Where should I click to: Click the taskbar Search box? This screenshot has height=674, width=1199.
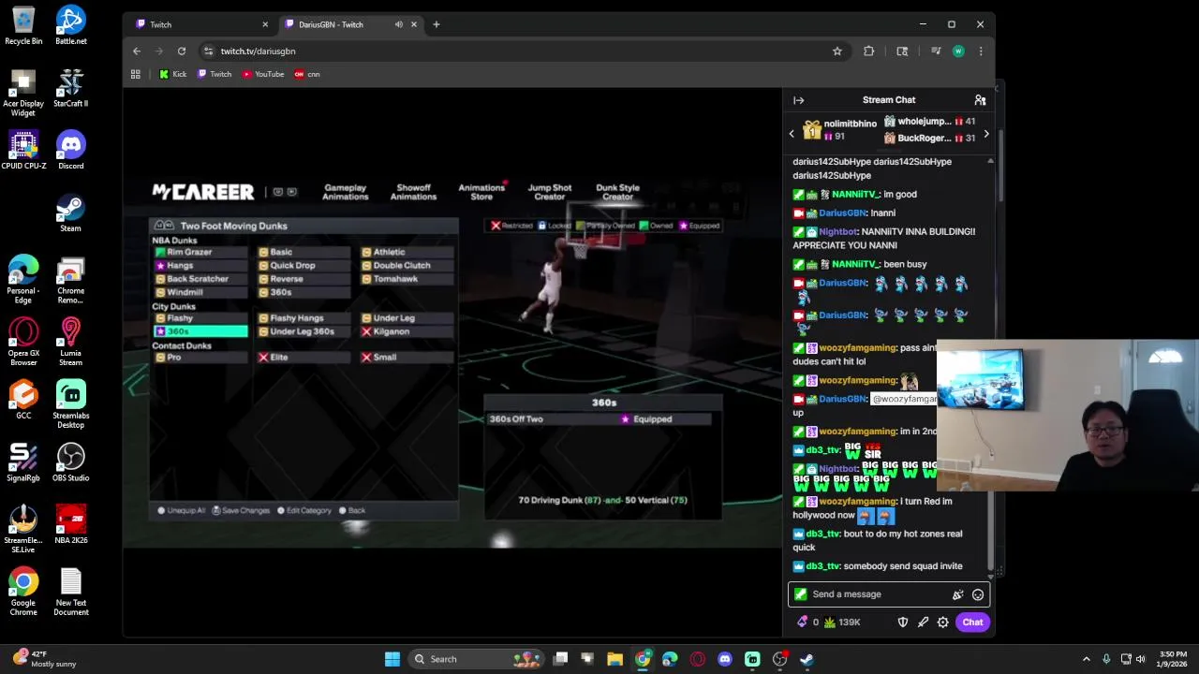[x=475, y=659]
